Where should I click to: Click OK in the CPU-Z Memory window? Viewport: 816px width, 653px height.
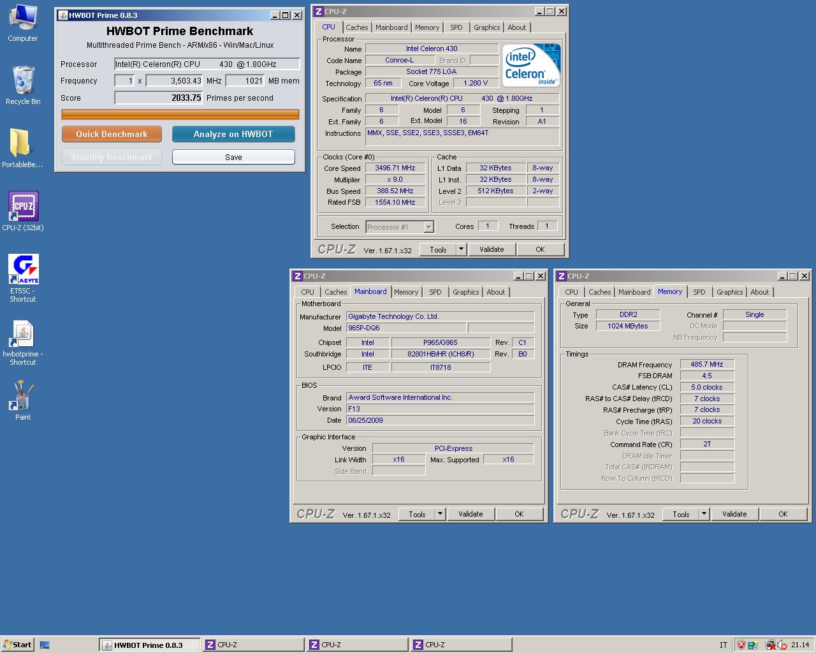[x=783, y=514]
